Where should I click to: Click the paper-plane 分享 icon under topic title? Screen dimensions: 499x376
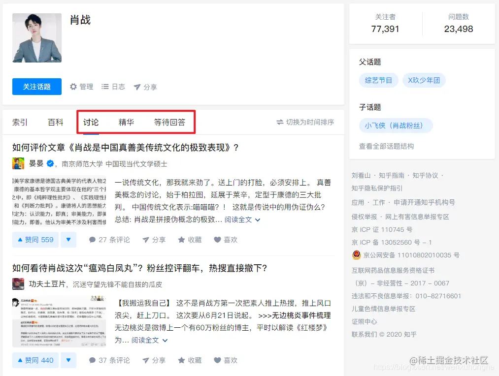point(137,87)
